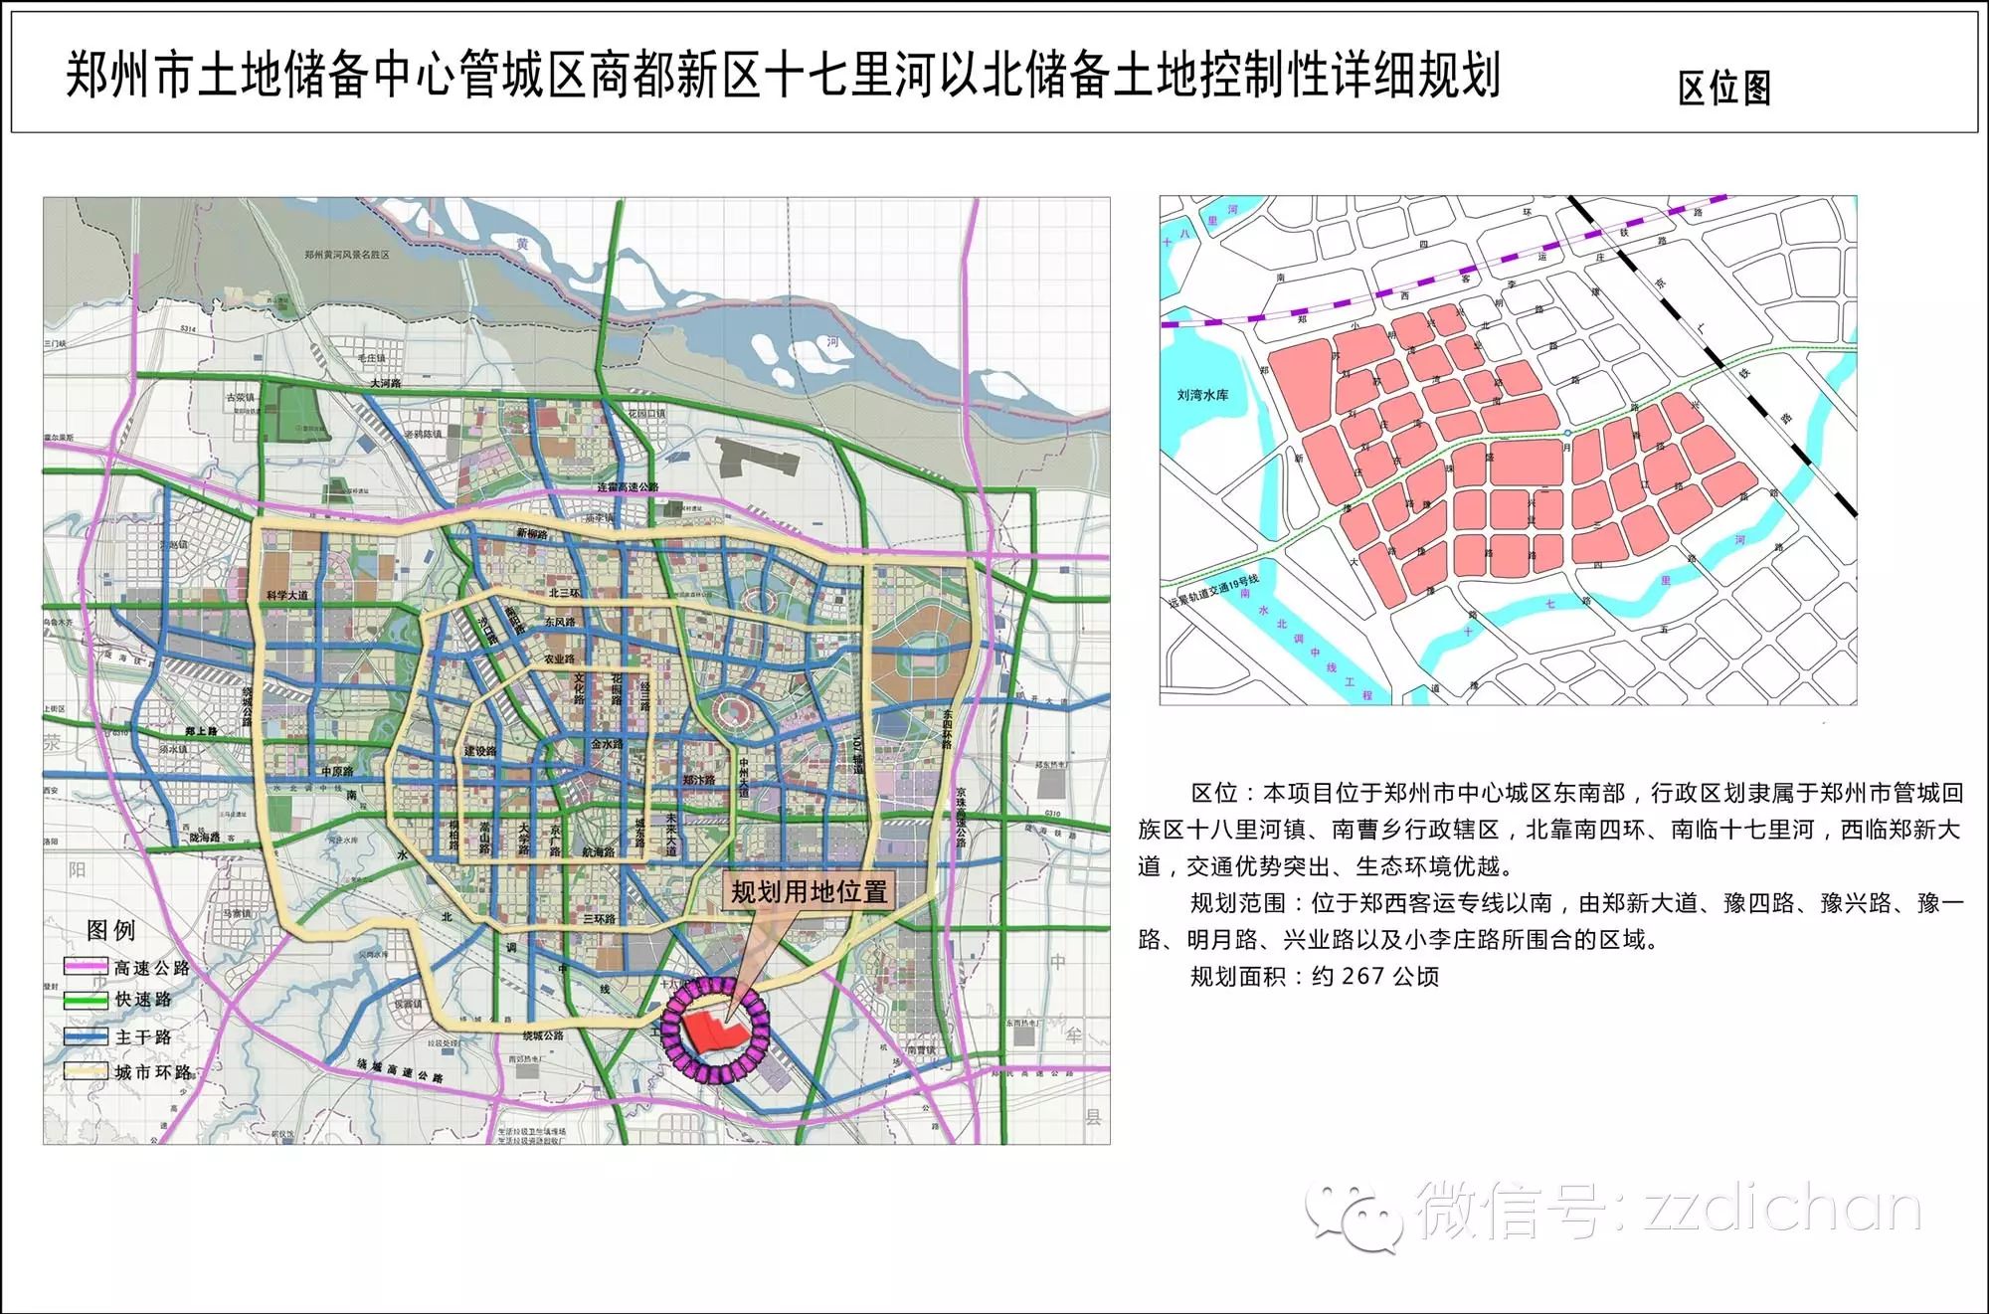Click the 绕城高速公路 label near bottom
This screenshot has height=1314, width=1989.
401,1071
